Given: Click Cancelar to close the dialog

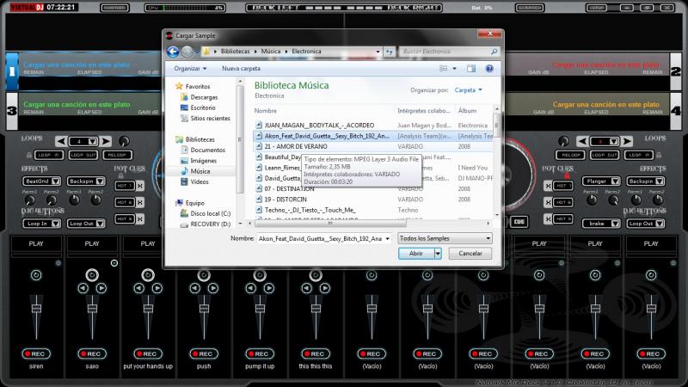Looking at the screenshot, I should [470, 254].
